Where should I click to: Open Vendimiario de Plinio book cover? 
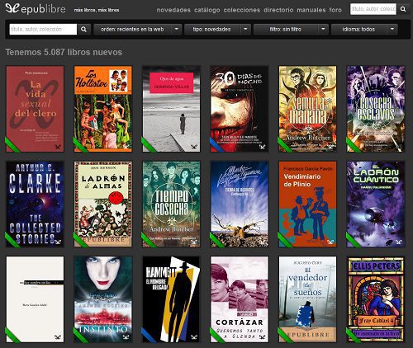307,205
